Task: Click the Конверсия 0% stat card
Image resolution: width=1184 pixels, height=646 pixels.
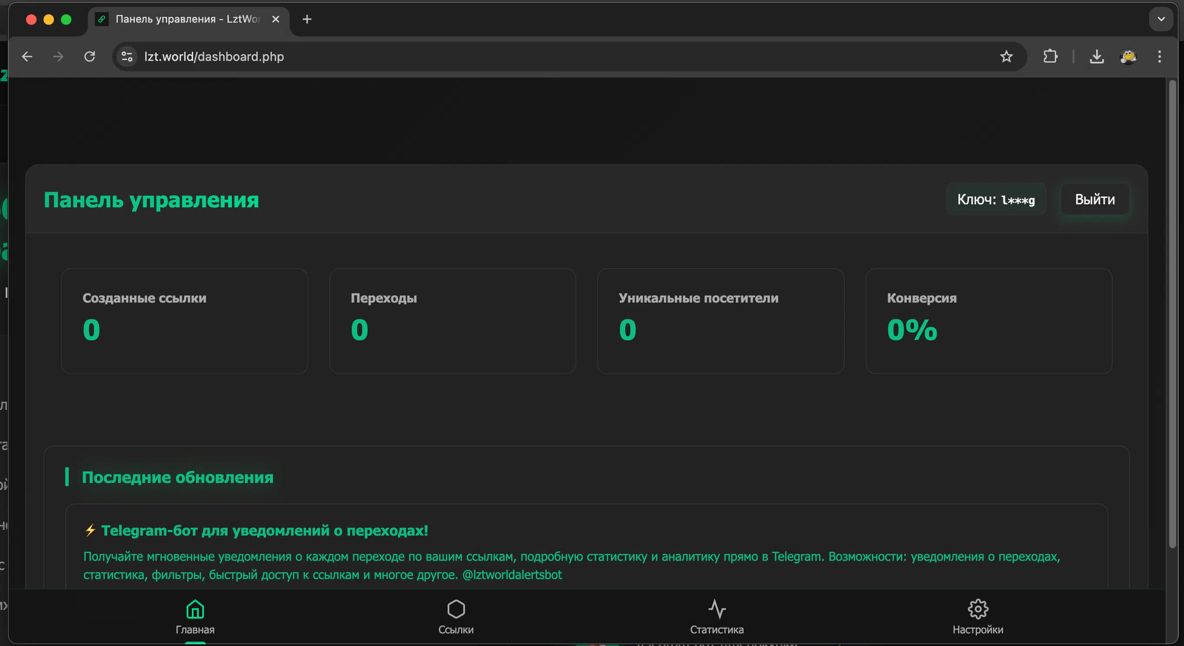Action: [989, 321]
